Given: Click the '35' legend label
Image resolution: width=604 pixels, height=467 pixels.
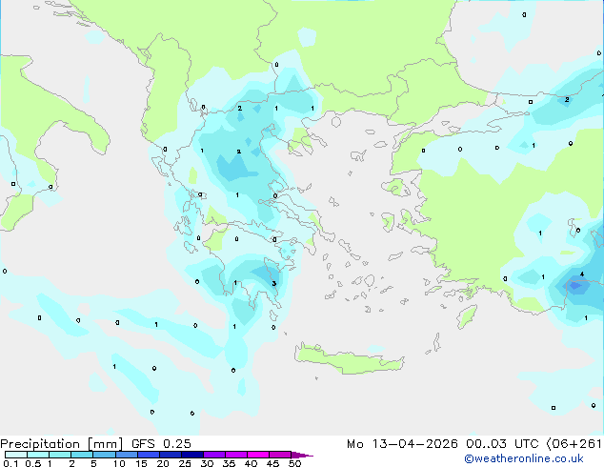Looking at the screenshot, I should pyautogui.click(x=229, y=463).
